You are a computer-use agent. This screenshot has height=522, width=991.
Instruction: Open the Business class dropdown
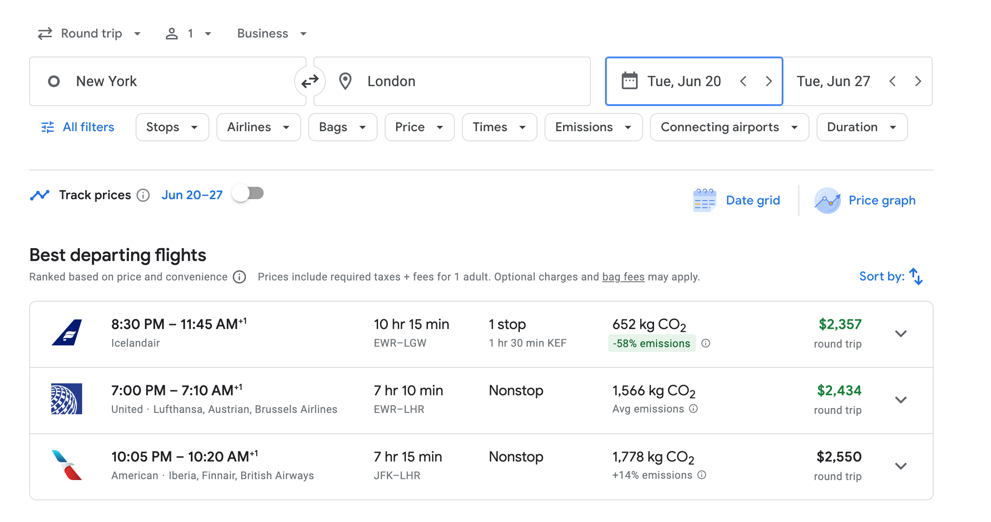click(272, 34)
